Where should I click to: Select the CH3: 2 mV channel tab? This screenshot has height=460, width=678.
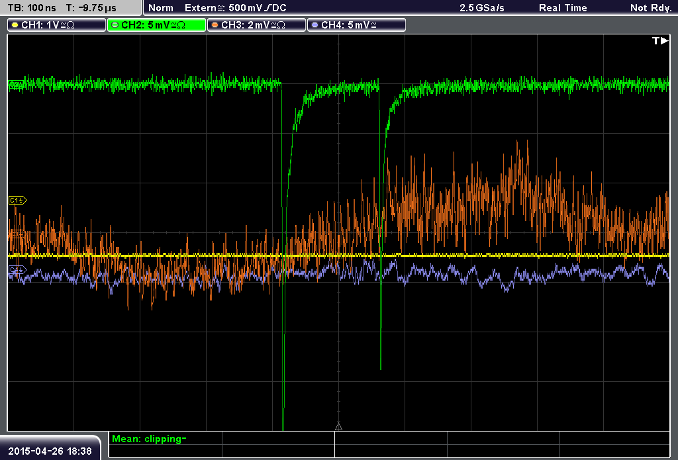point(256,25)
